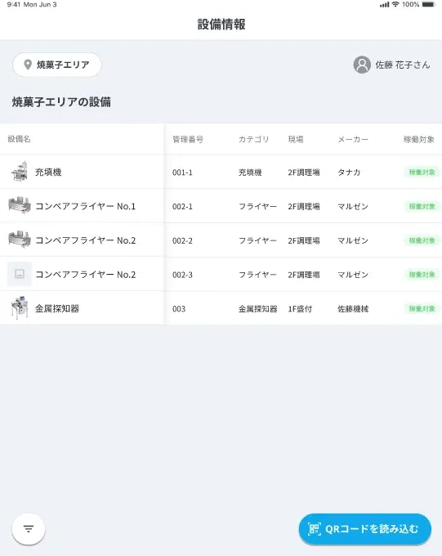Click the Wi-Fi status icon
The width and height of the screenshot is (442, 556).
[395, 4]
